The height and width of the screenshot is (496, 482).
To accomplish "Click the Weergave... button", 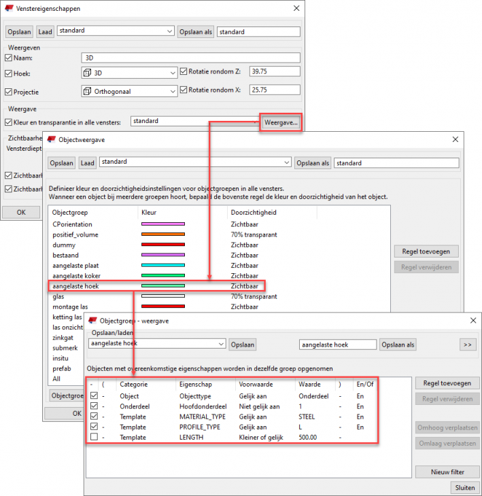I will point(281,122).
